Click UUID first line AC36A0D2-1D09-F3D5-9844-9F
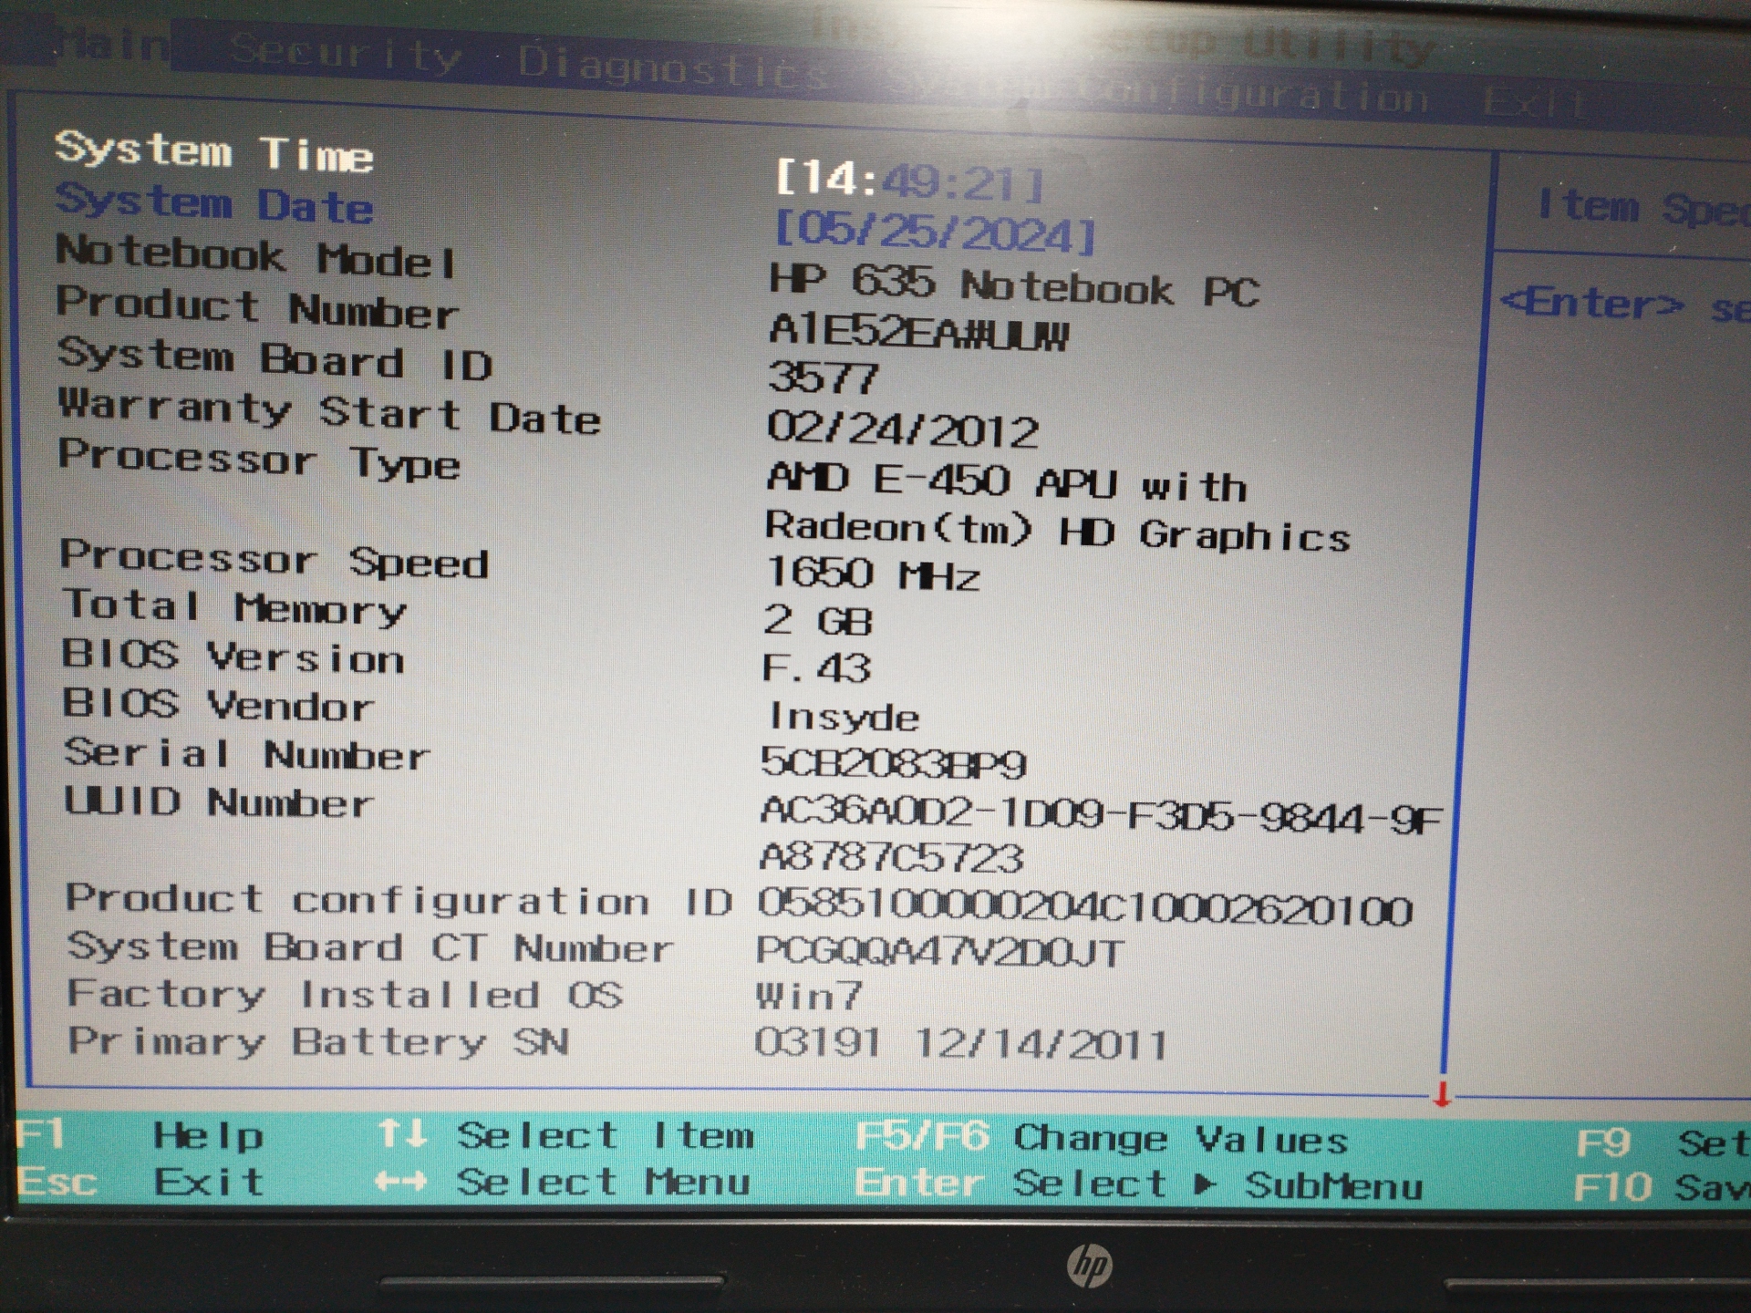The image size is (1751, 1313). click(1101, 814)
